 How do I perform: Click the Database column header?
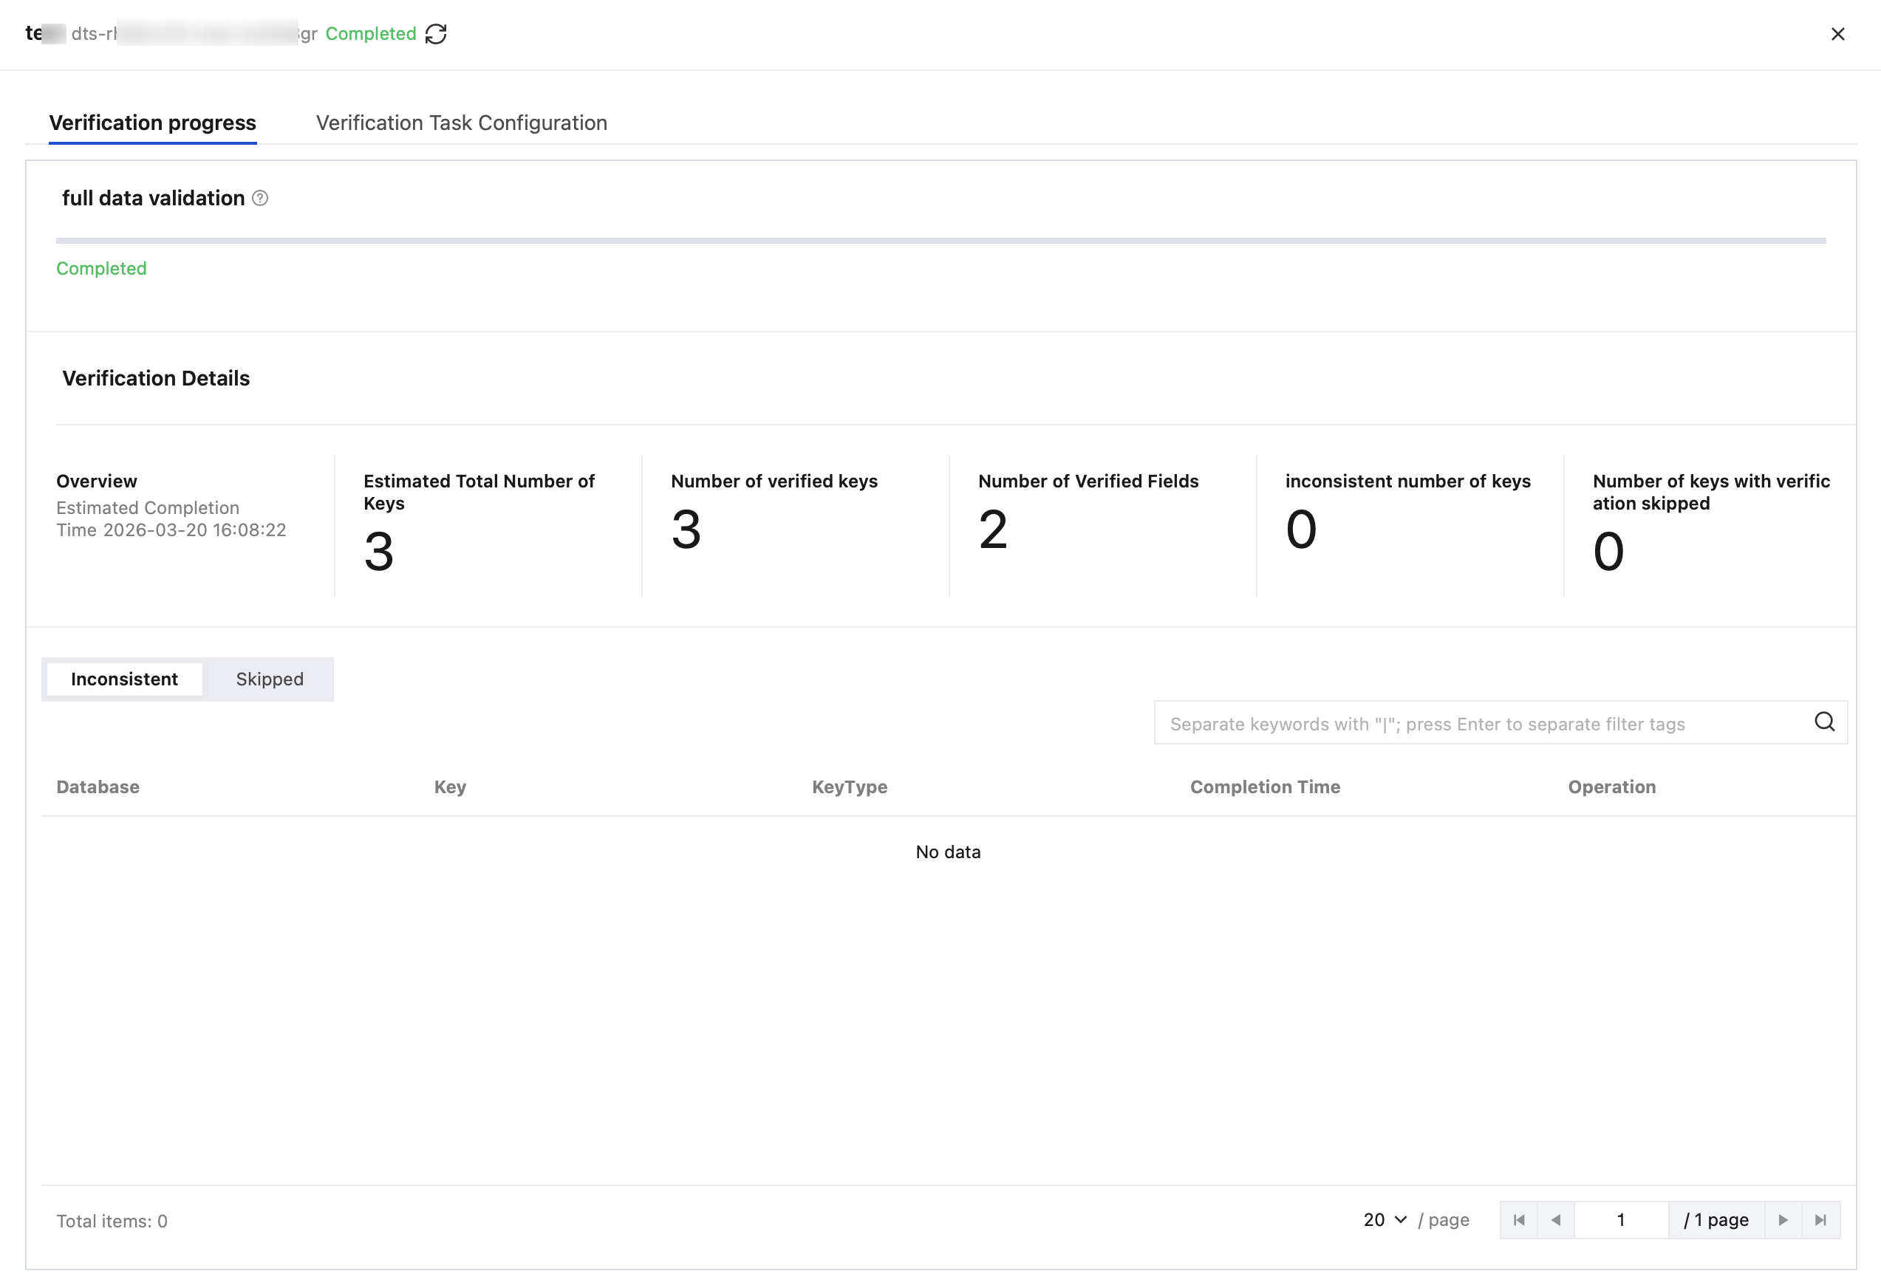tap(98, 787)
